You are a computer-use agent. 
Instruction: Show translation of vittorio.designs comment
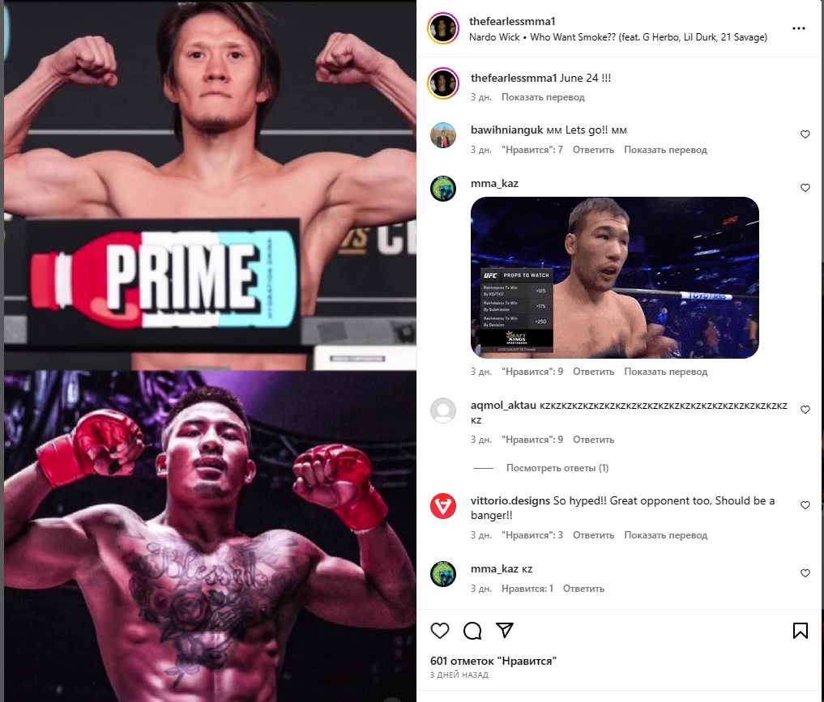point(665,535)
